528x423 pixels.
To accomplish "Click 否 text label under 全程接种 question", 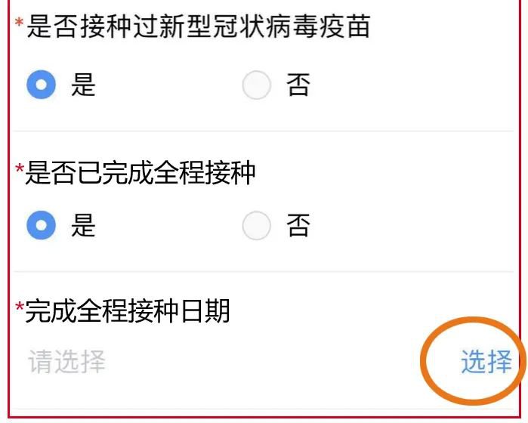I will pyautogui.click(x=298, y=225).
